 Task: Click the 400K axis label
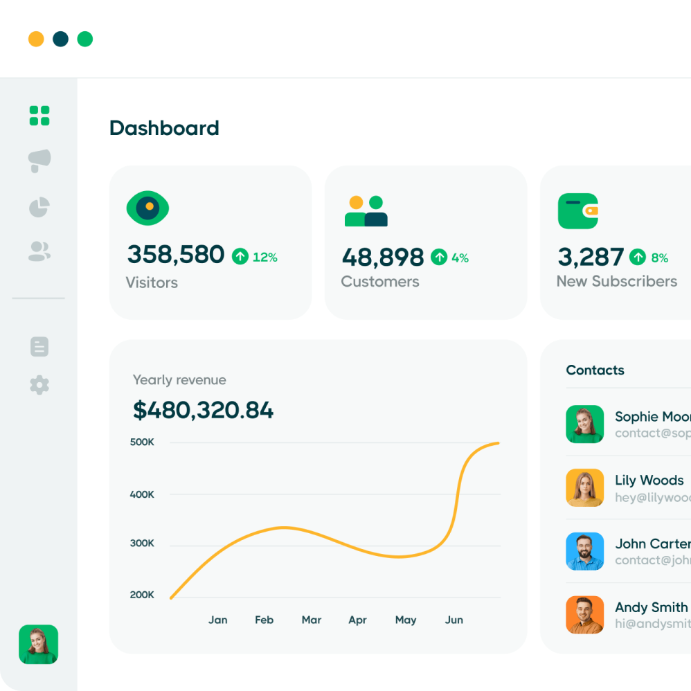(x=142, y=494)
